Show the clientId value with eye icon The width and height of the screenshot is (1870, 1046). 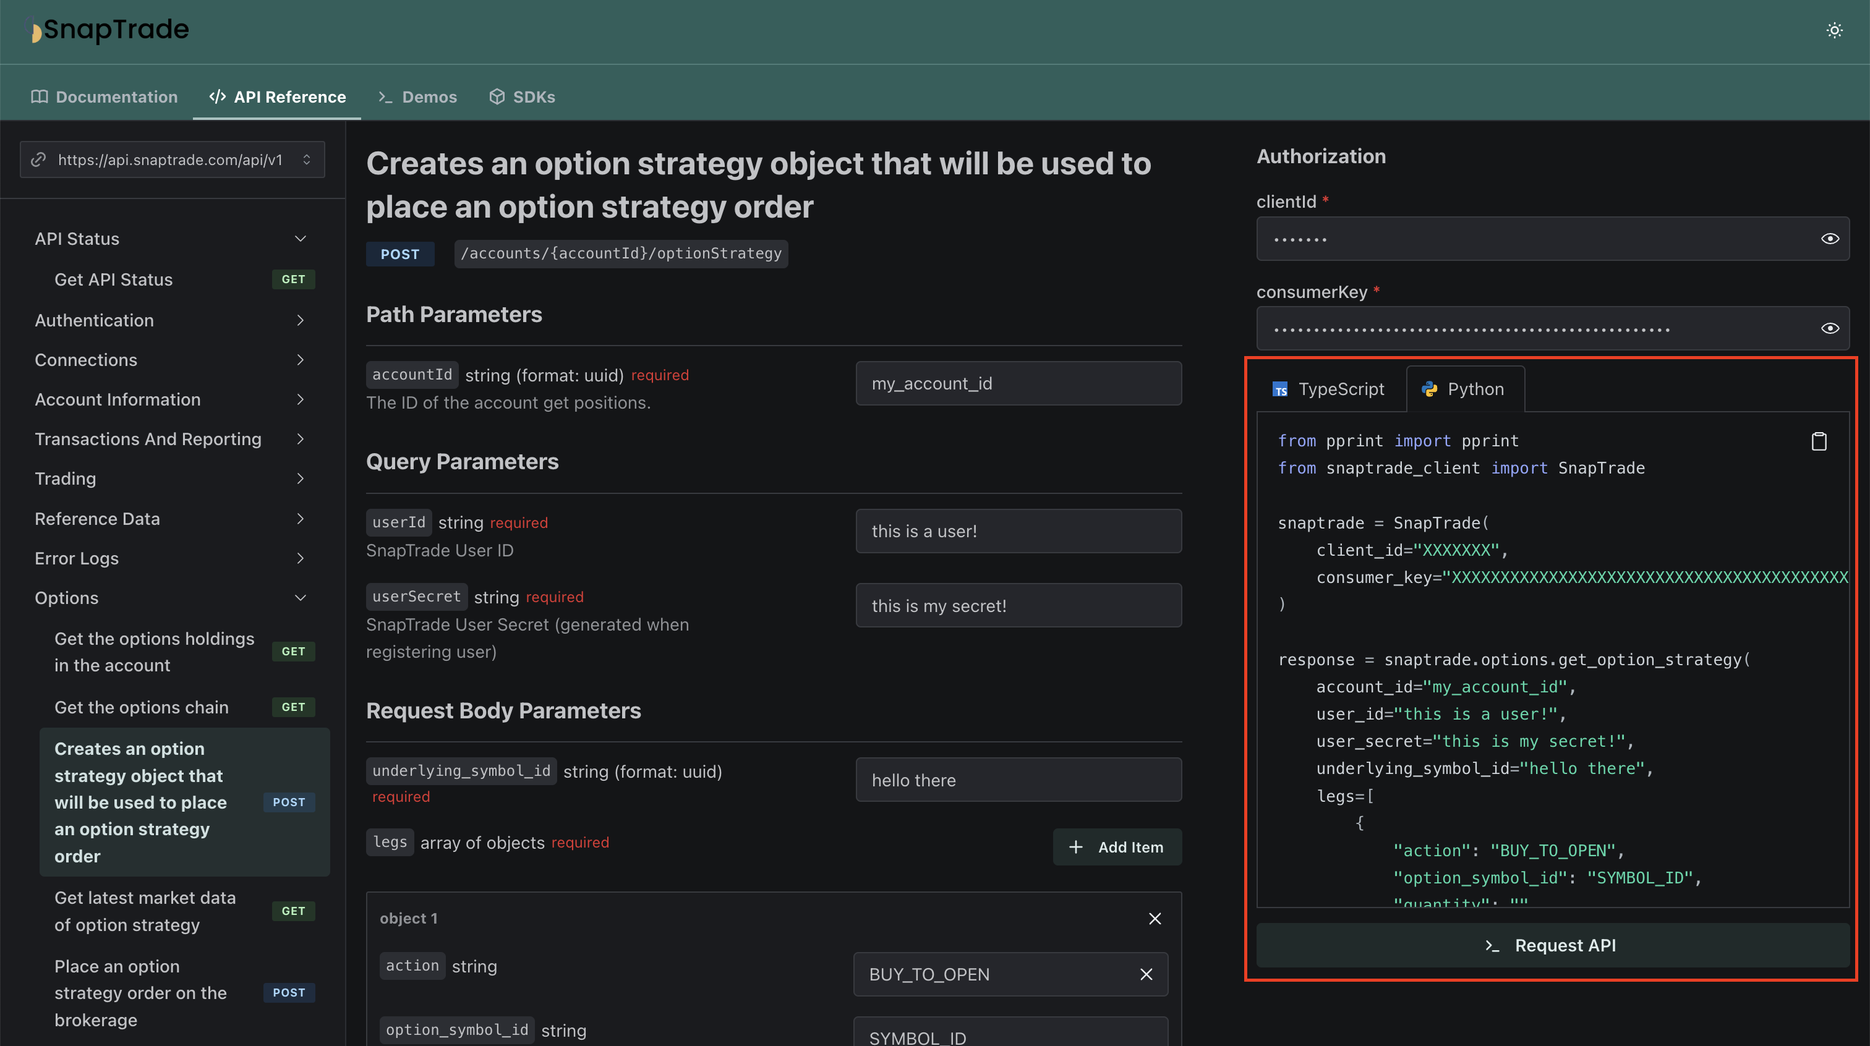[1829, 239]
